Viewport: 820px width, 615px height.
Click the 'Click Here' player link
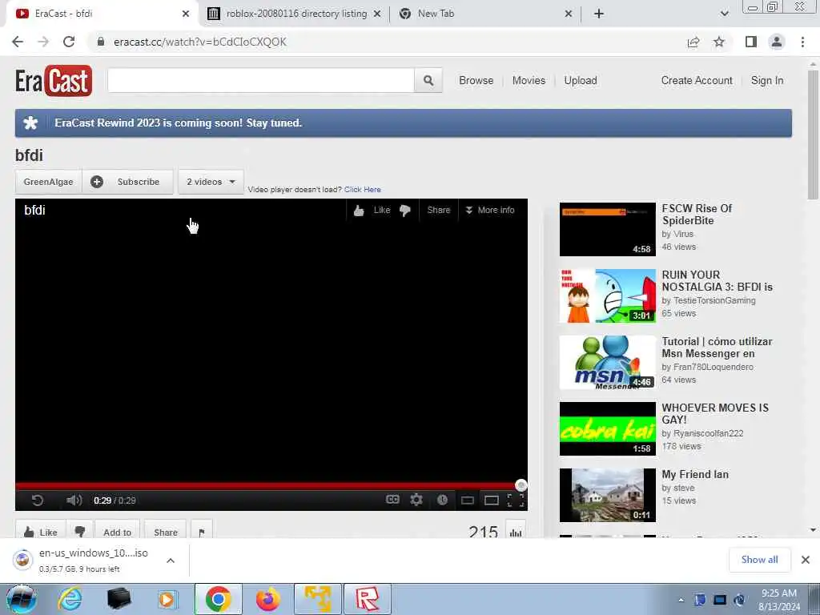(x=363, y=189)
